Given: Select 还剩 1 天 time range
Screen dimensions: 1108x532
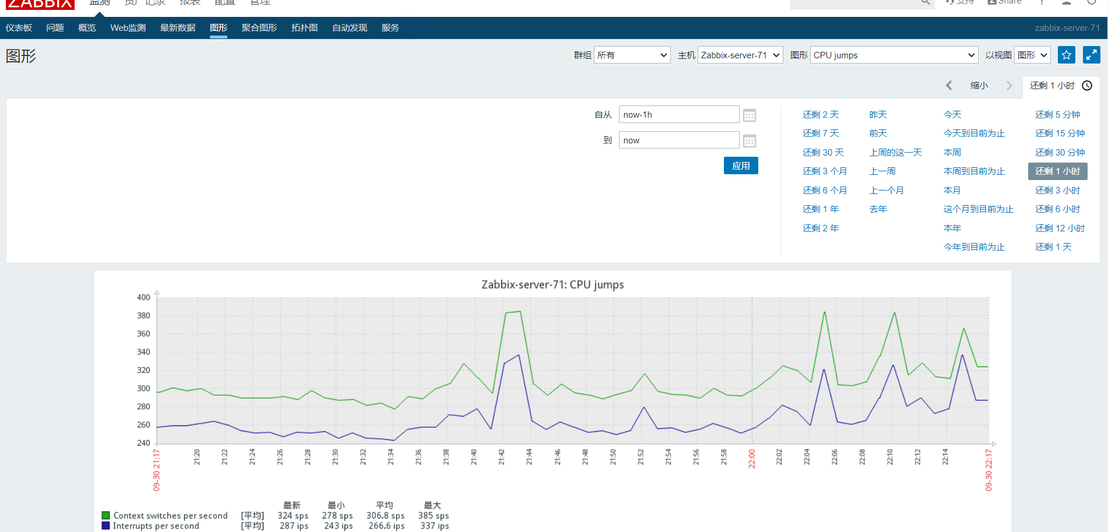Looking at the screenshot, I should coord(1054,247).
